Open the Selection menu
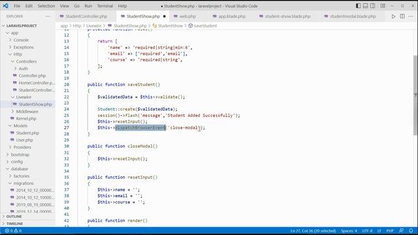 46,6
